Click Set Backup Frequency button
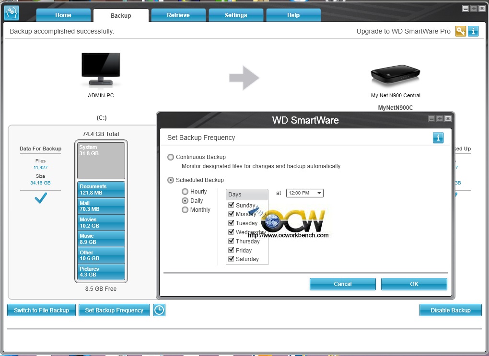Viewport: 489px width, 356px height. tap(114, 310)
